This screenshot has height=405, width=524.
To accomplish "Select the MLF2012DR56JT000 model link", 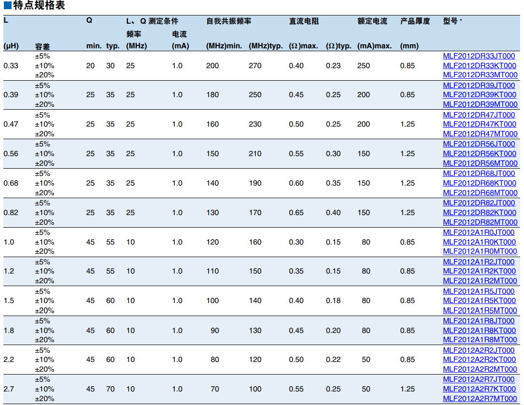I will [x=479, y=144].
